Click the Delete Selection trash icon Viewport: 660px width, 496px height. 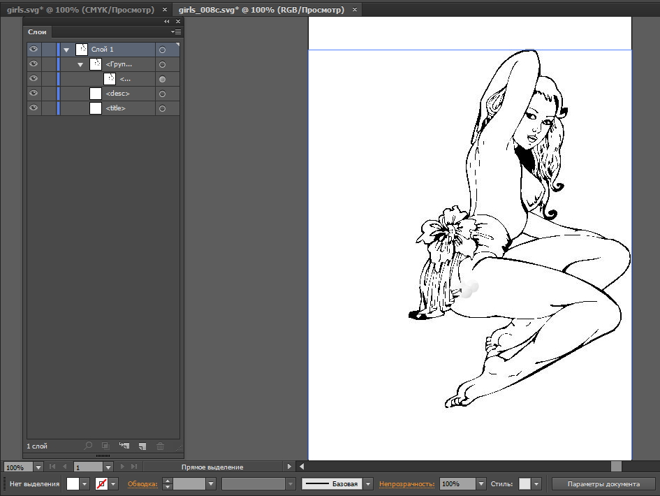(160, 446)
